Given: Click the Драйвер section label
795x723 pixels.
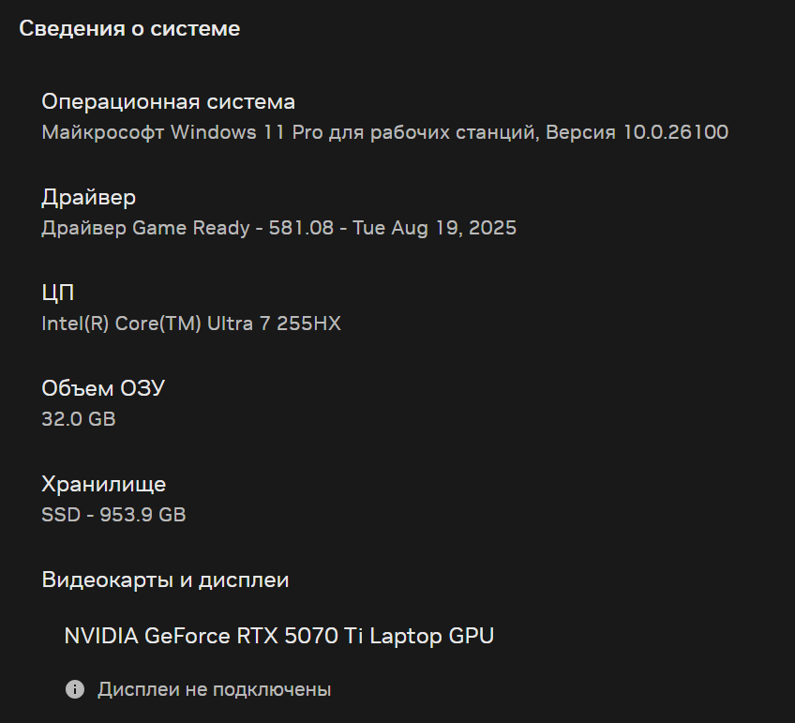Looking at the screenshot, I should (89, 198).
